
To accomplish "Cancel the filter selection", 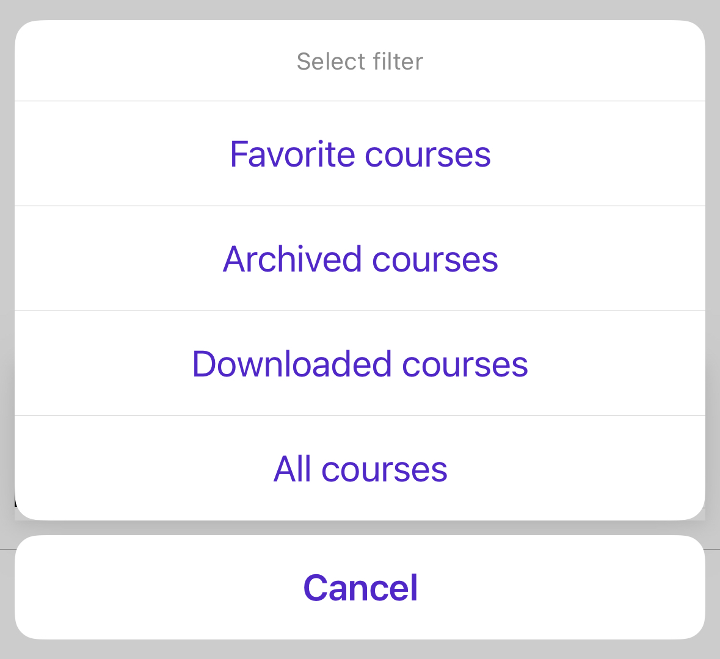I will [x=360, y=588].
